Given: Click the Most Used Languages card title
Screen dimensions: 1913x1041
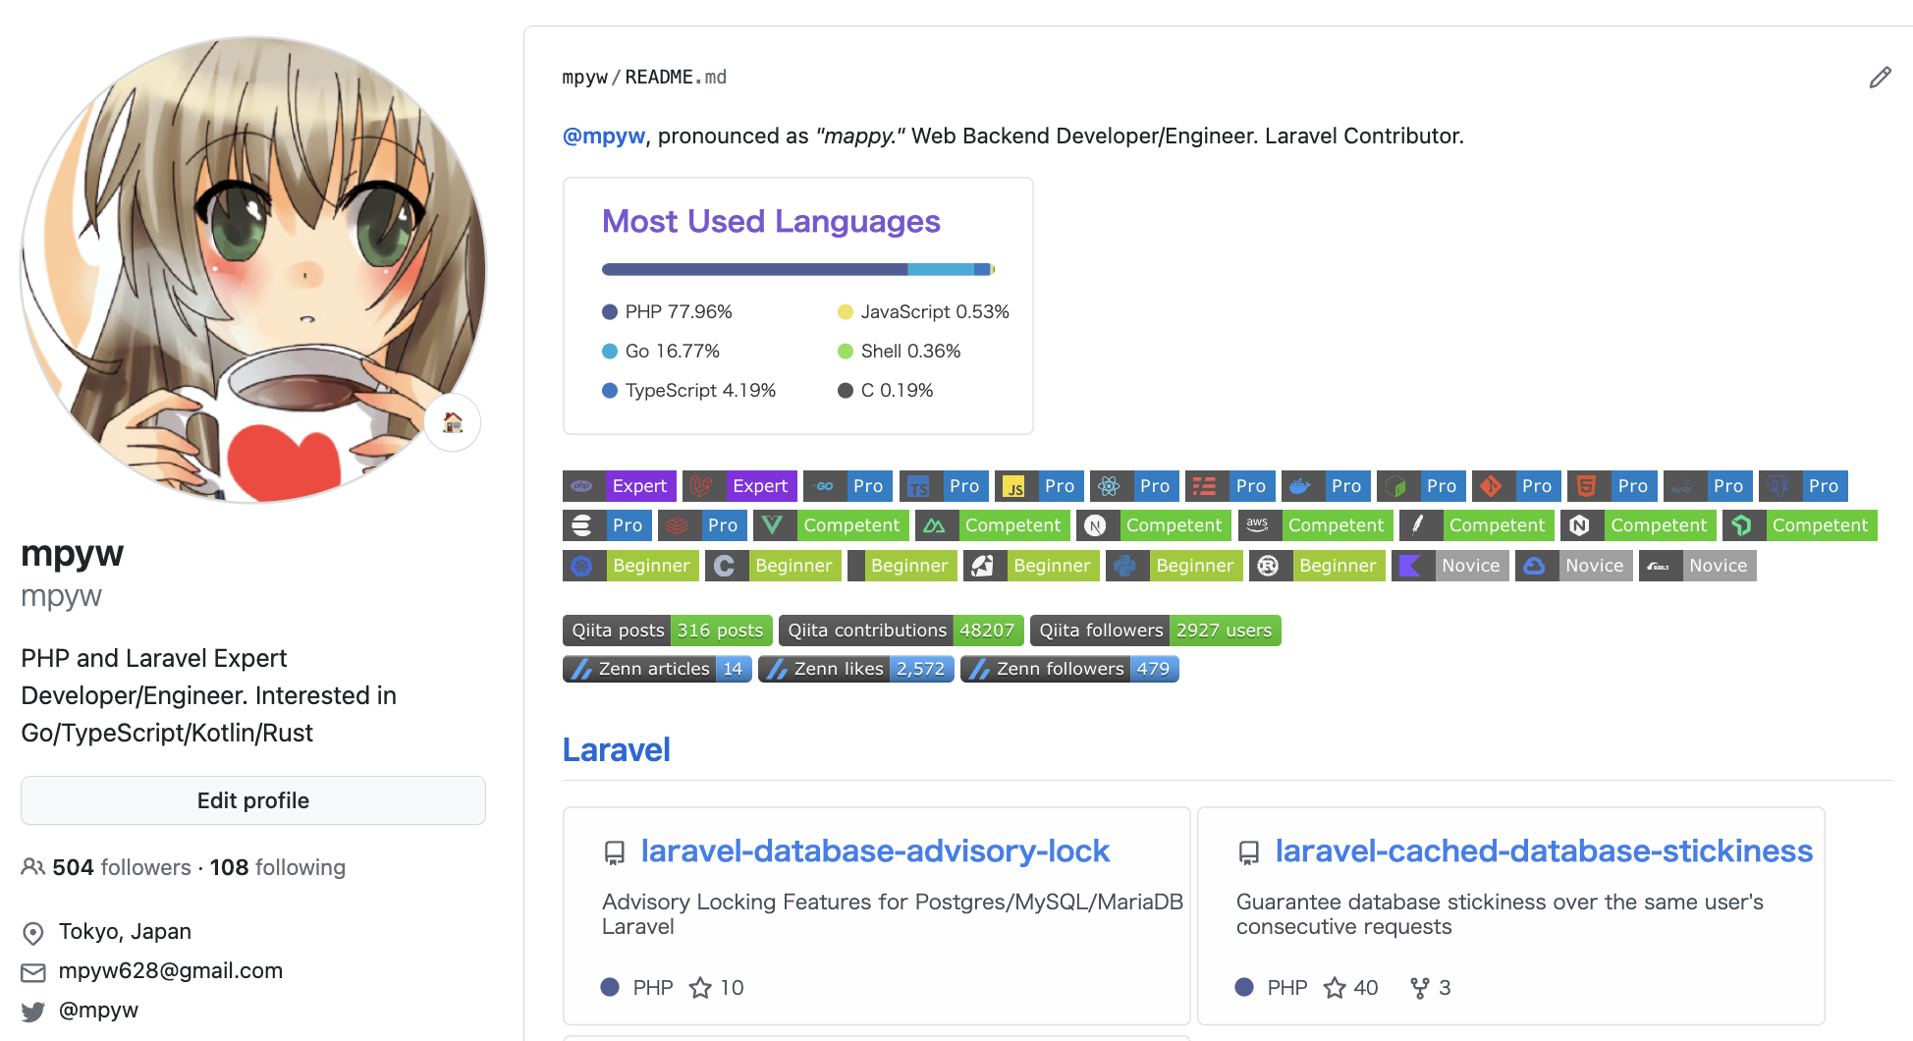Looking at the screenshot, I should click(771, 222).
